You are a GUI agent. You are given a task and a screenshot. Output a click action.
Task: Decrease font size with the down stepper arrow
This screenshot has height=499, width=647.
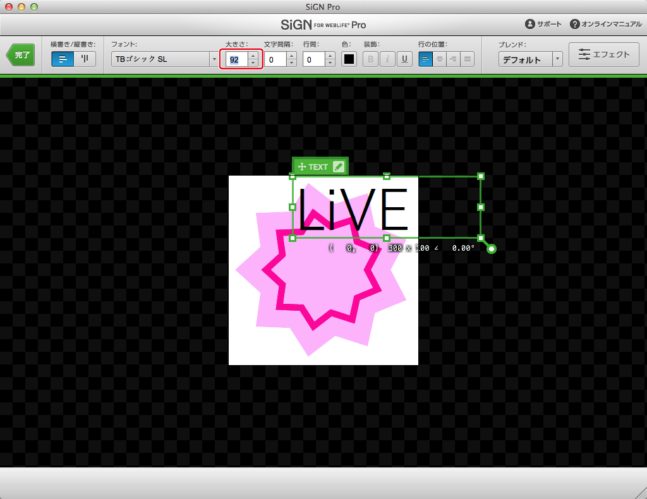[253, 63]
